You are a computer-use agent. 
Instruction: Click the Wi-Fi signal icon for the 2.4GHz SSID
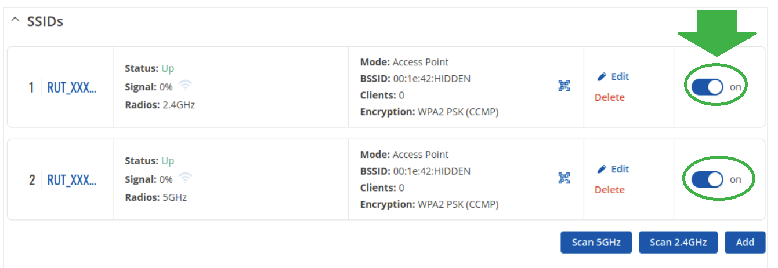pos(186,86)
